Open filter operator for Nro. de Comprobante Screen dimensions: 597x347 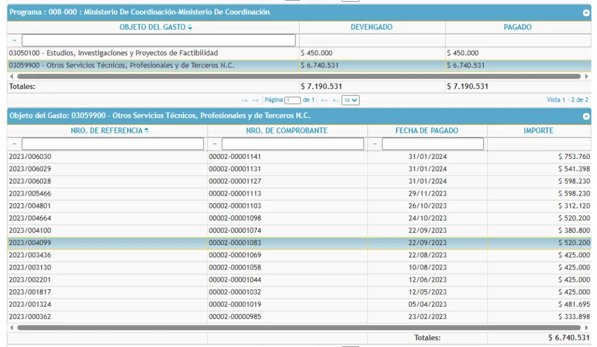214,144
